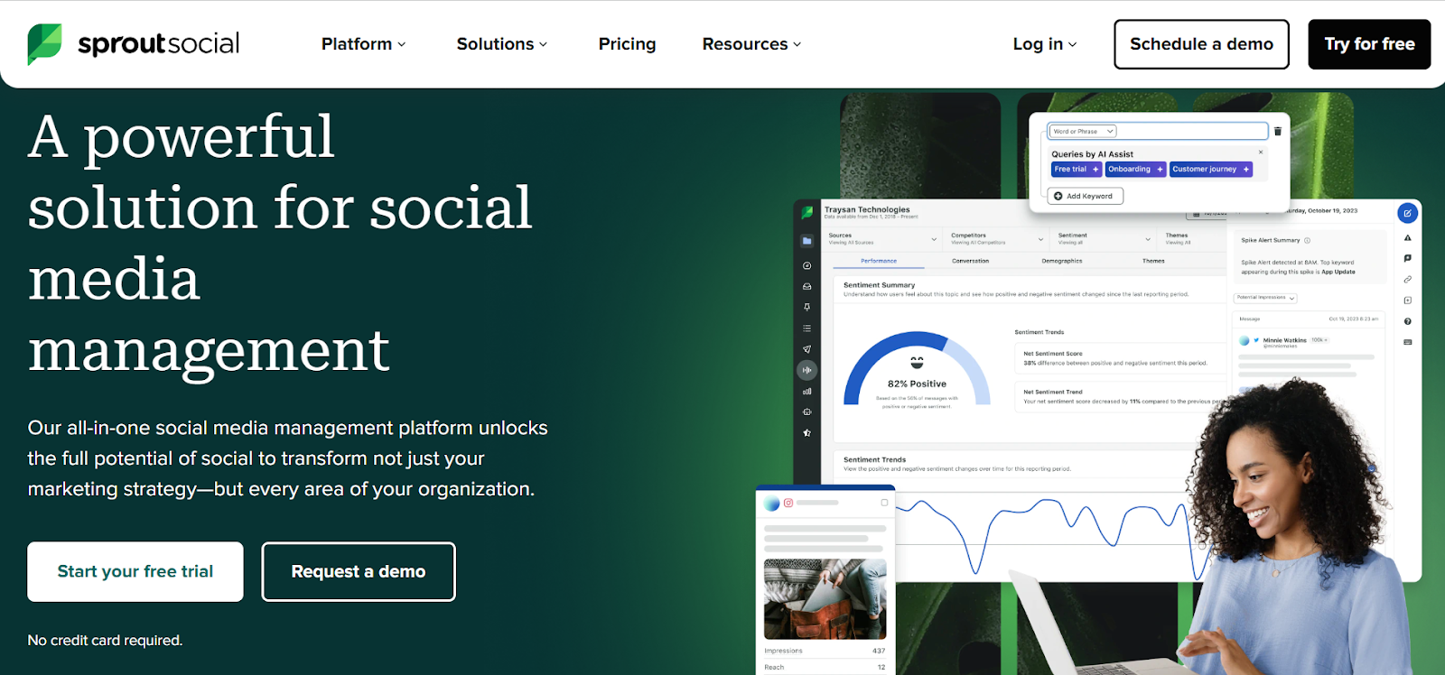Click the trash can delete icon
Viewport: 1445px width, 675px height.
(x=1277, y=131)
